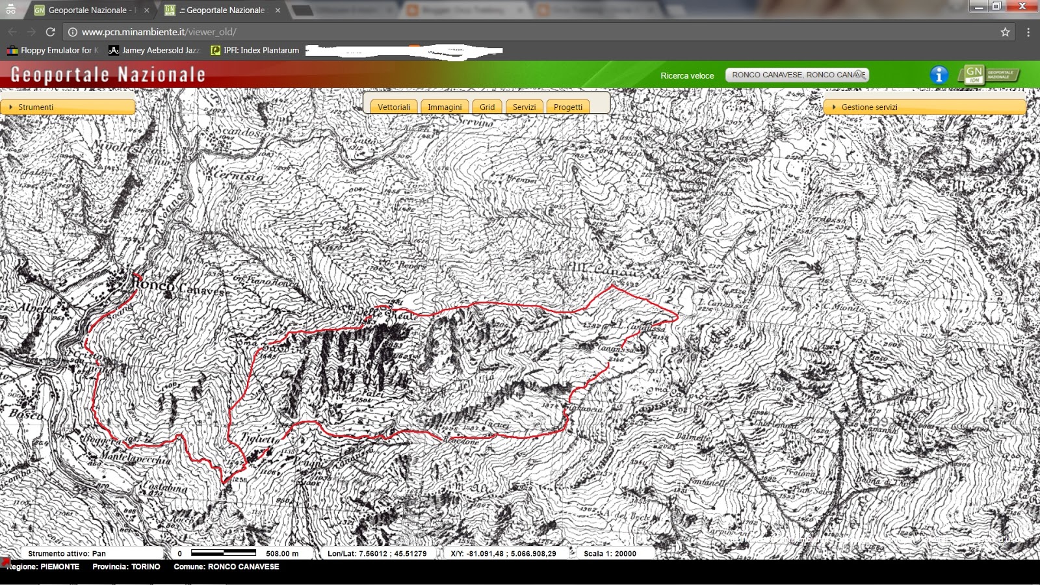Click the Ronco Canavese place label on map
This screenshot has width=1040, height=585.
coord(180,286)
